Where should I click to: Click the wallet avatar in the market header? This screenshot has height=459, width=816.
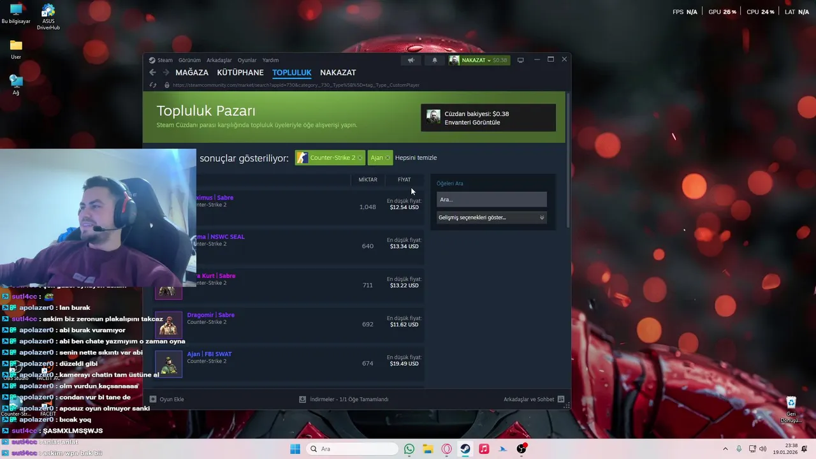[x=433, y=117]
